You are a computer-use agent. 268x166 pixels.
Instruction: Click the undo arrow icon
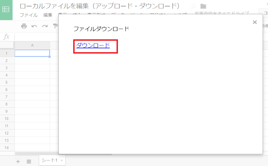point(34,26)
